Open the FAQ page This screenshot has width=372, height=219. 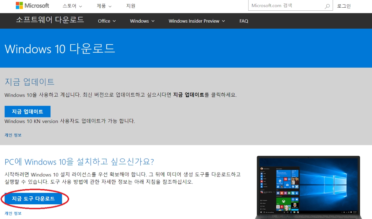244,21
